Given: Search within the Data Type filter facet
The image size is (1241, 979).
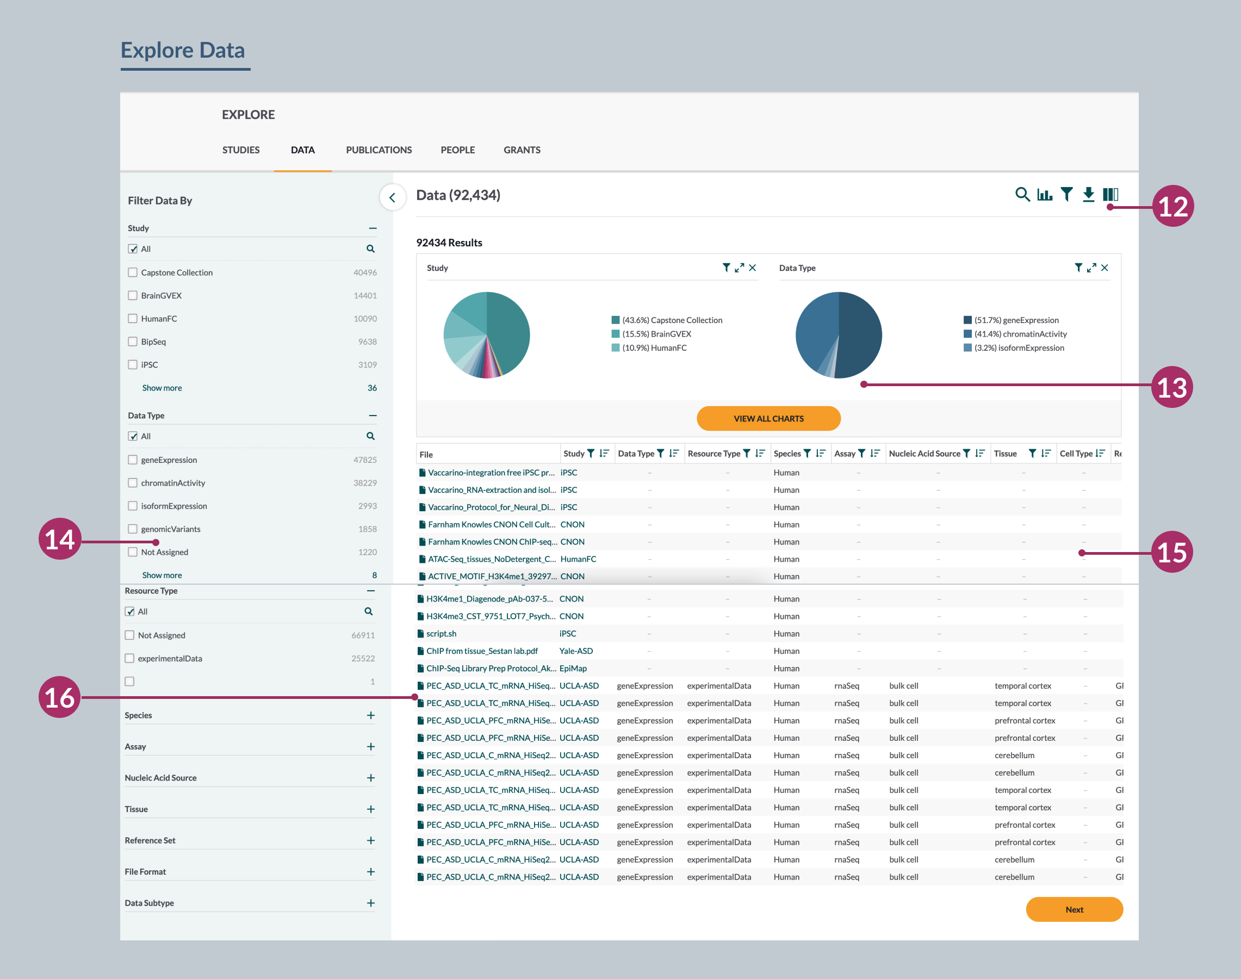Looking at the screenshot, I should point(370,436).
